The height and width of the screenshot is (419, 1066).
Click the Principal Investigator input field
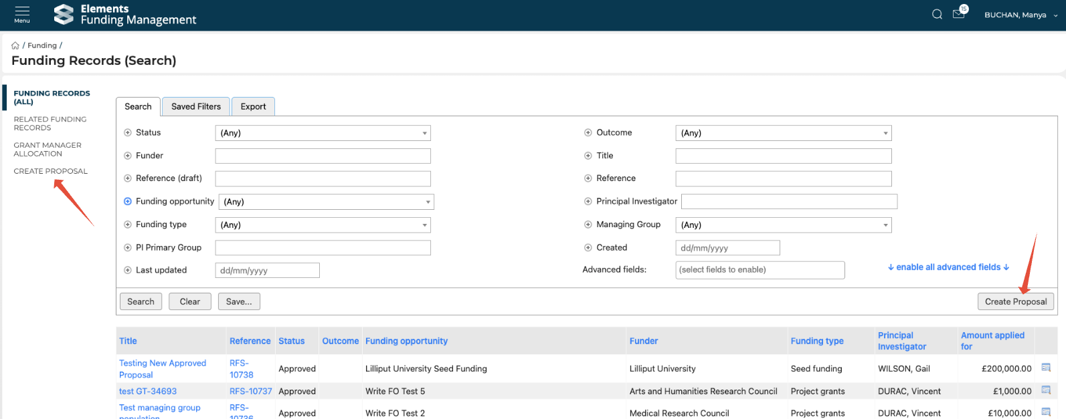[x=789, y=201]
